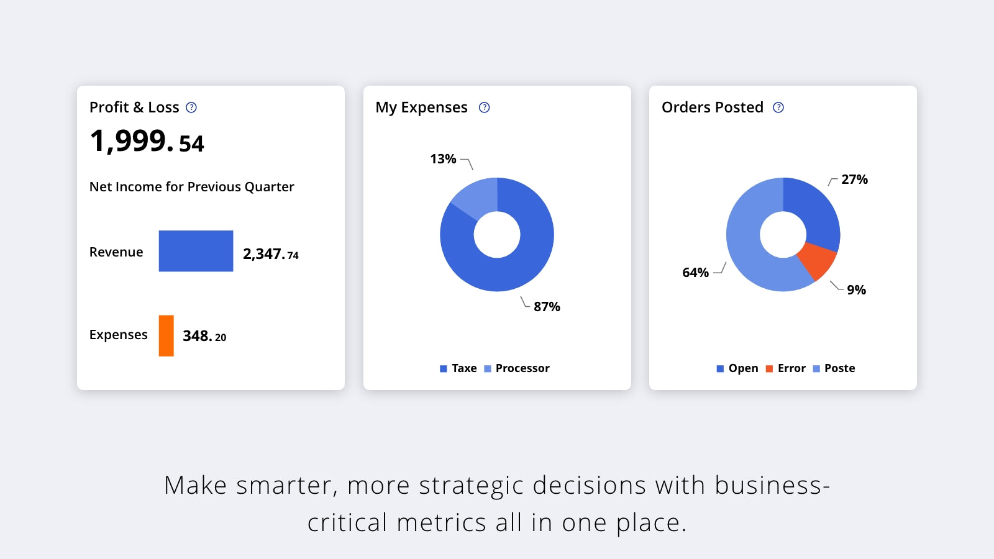Click the 1,999.54 net income figure
The height and width of the screenshot is (559, 994).
[x=147, y=141]
